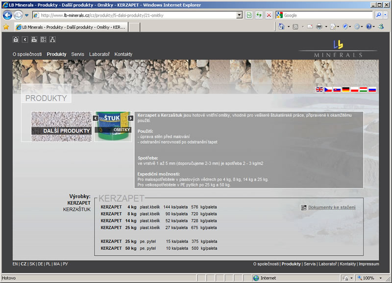The width and height of the screenshot is (392, 283).
Task: Click Impressum in footer navigation
Action: click(369, 264)
